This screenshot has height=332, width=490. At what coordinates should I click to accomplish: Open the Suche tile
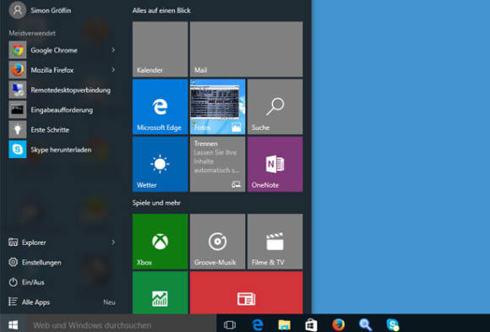[275, 106]
